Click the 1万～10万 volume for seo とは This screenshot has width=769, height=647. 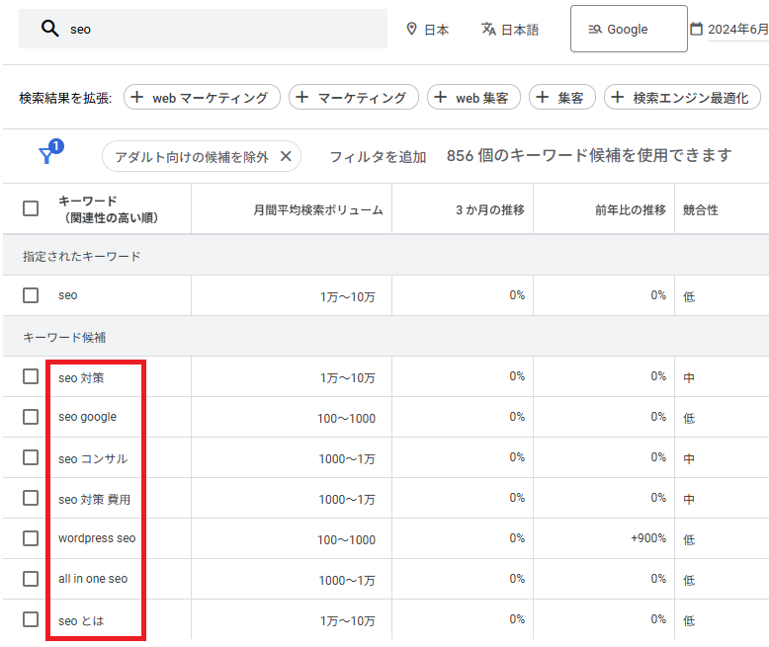coord(348,621)
